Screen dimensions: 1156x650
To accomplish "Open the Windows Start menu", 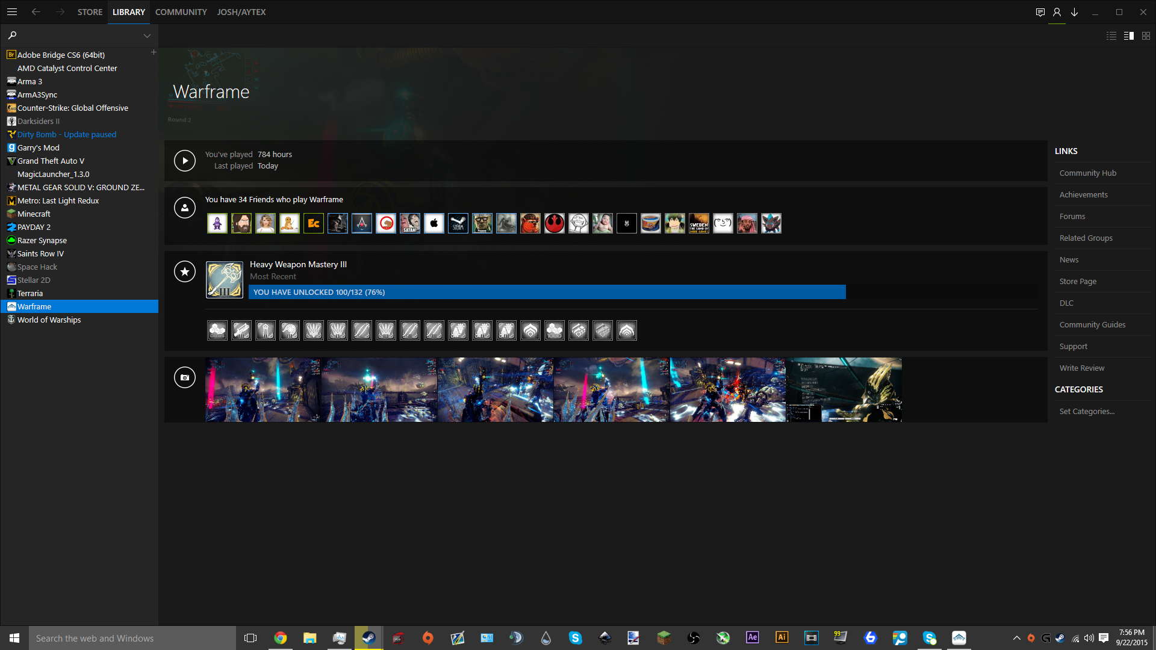I will [x=14, y=638].
